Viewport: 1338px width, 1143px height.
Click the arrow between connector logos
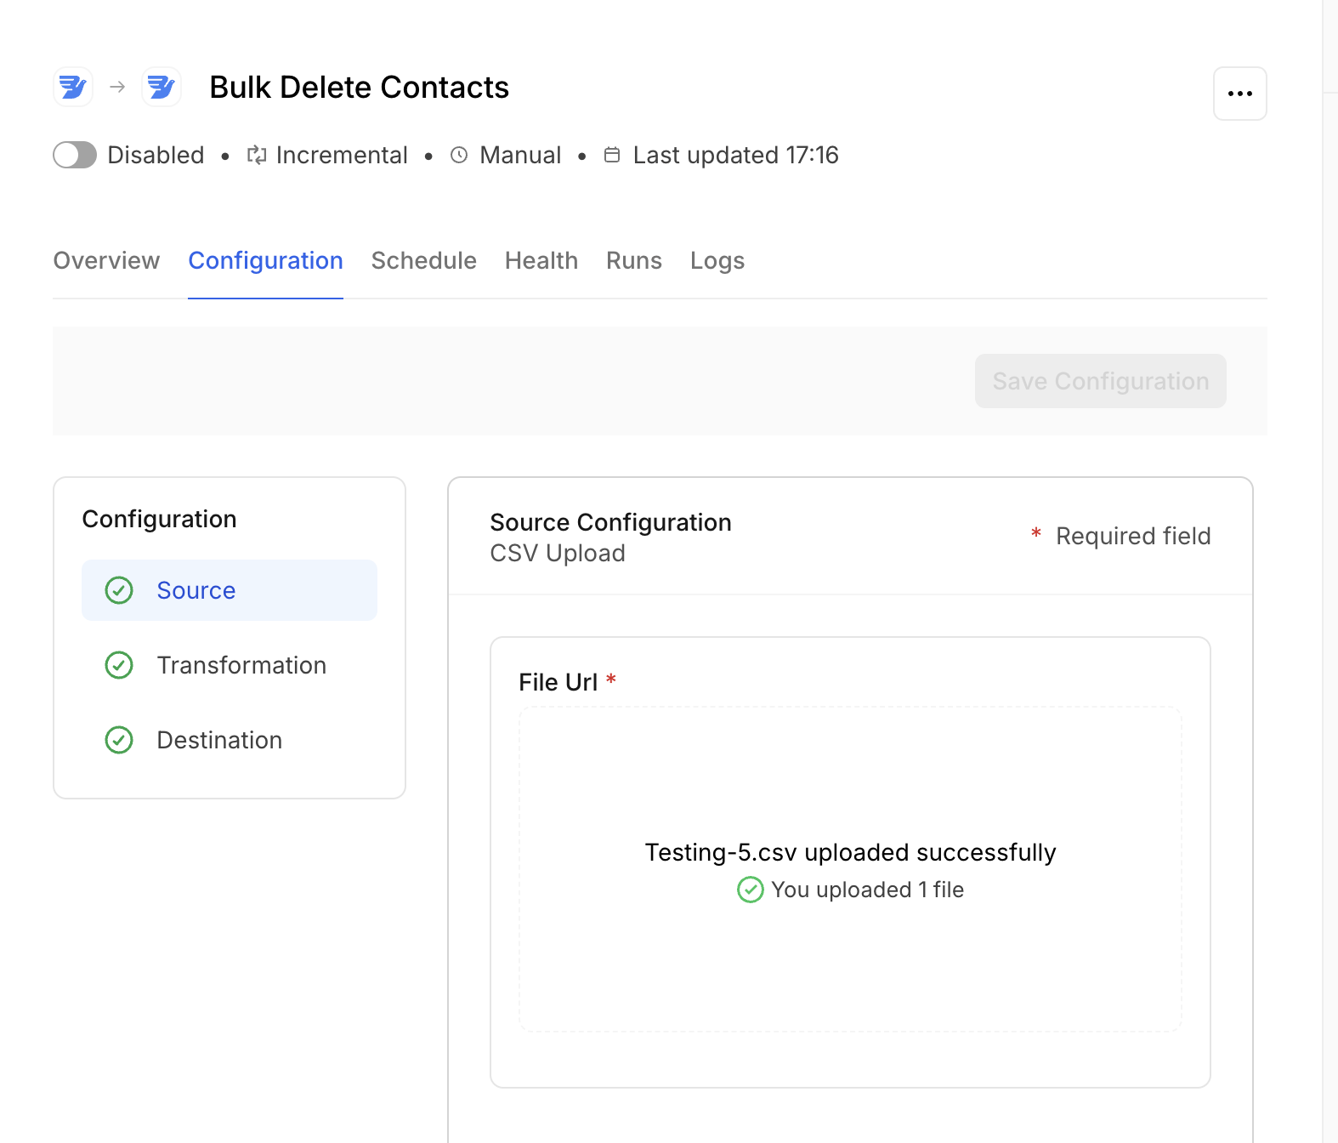117,87
